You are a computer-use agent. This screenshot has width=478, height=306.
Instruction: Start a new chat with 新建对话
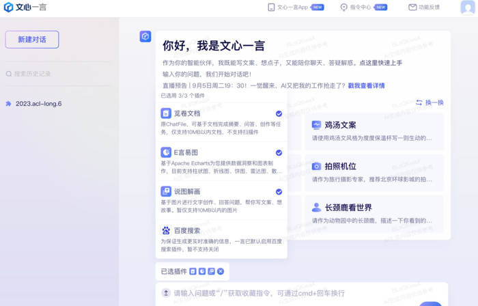32,40
